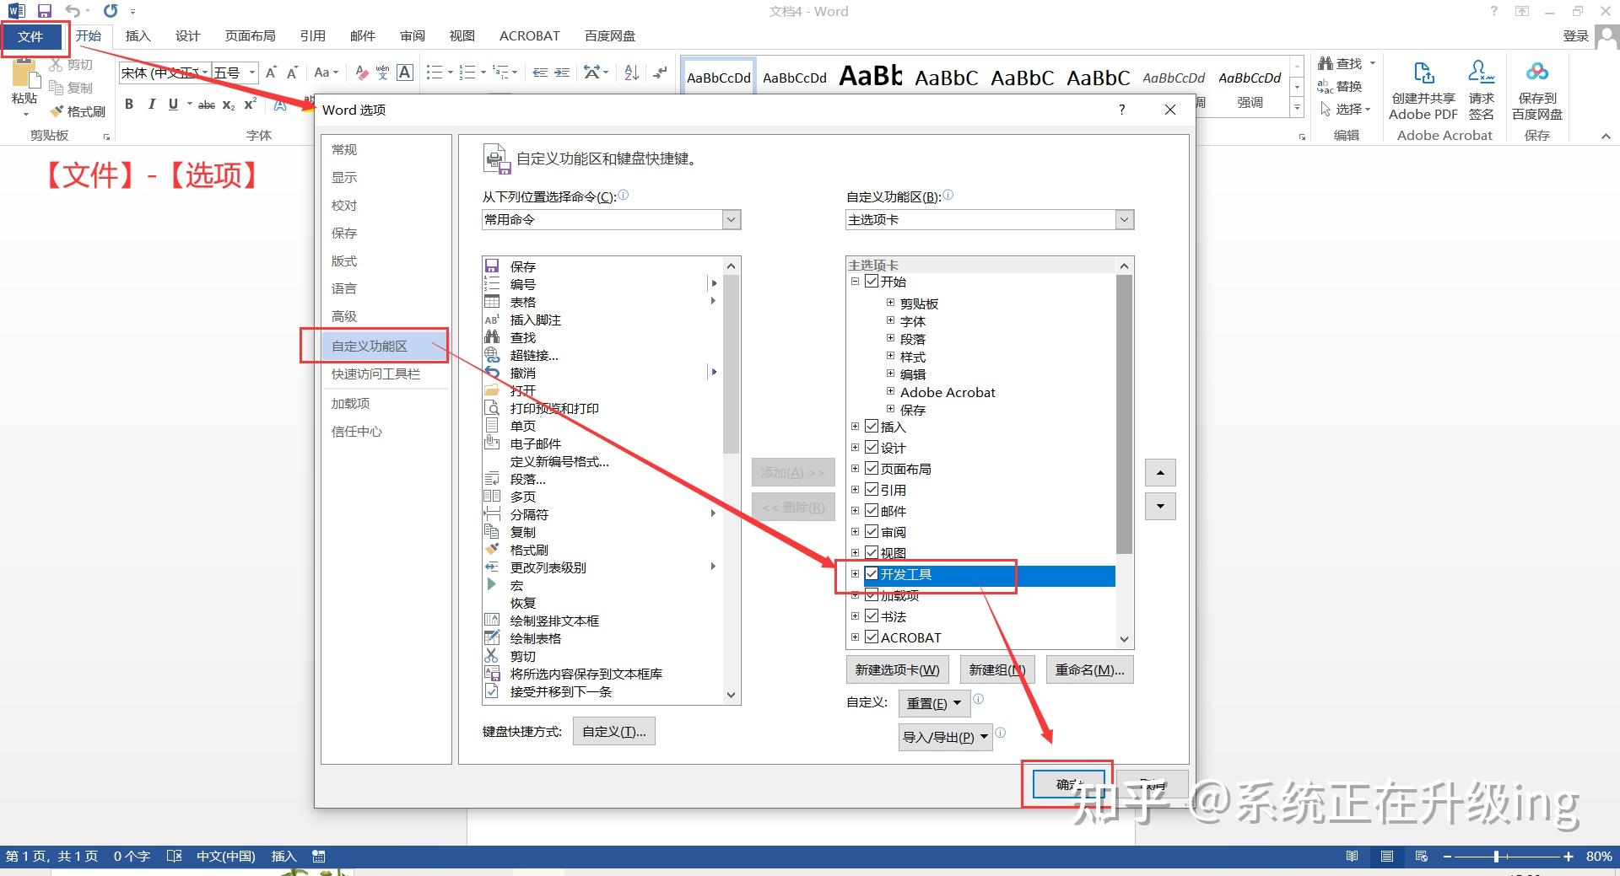Uncheck the 设计 tab checkbox
This screenshot has width=1620, height=876.
tap(872, 448)
